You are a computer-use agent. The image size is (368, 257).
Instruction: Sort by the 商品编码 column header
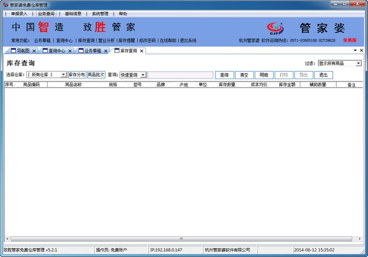32,85
